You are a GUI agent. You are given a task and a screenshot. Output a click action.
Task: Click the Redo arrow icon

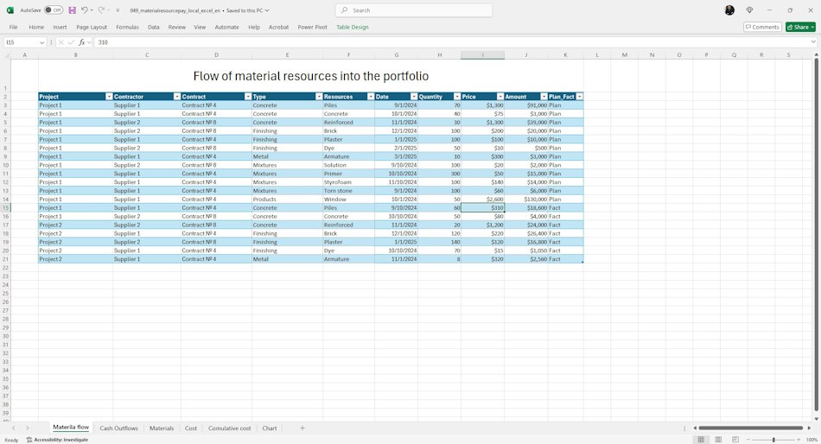pyautogui.click(x=102, y=10)
